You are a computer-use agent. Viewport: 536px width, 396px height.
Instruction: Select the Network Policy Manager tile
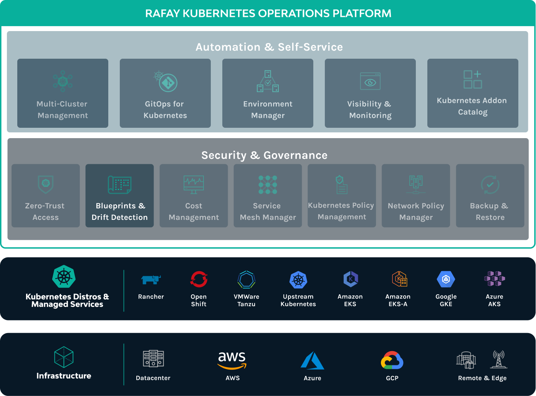[x=416, y=196]
